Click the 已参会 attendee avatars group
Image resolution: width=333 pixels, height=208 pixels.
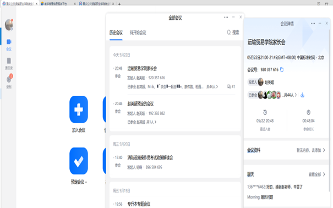(269, 95)
